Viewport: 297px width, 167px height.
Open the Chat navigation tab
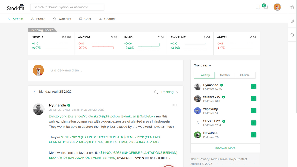click(x=85, y=19)
